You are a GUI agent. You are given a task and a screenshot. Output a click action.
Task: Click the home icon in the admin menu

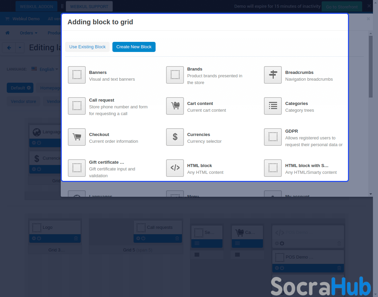[7, 33]
